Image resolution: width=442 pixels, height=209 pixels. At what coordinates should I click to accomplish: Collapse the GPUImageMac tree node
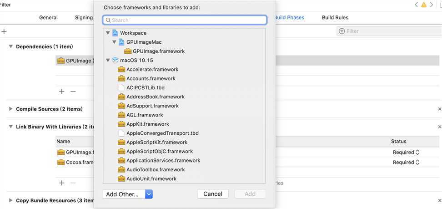[x=114, y=42]
